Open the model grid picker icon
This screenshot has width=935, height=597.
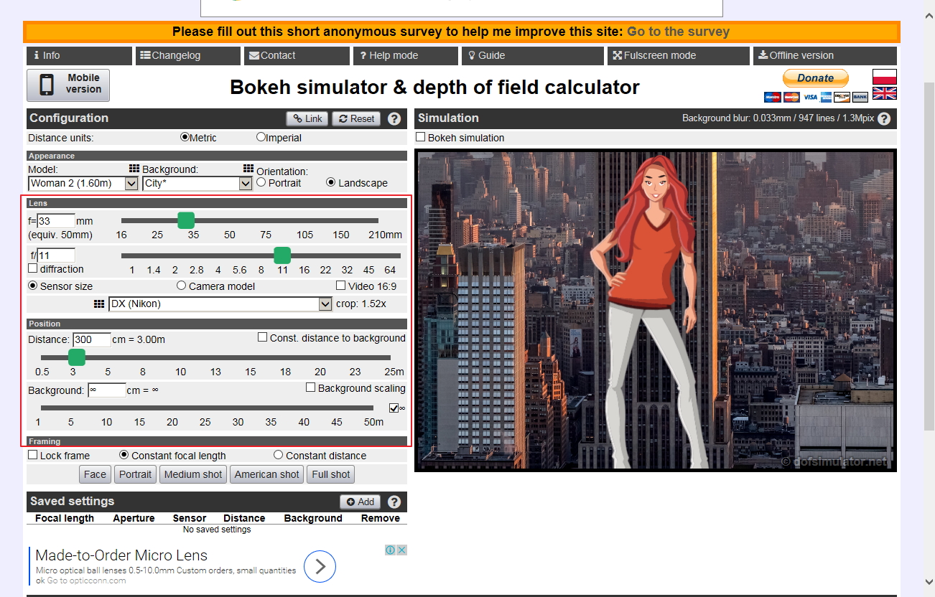[x=134, y=169]
